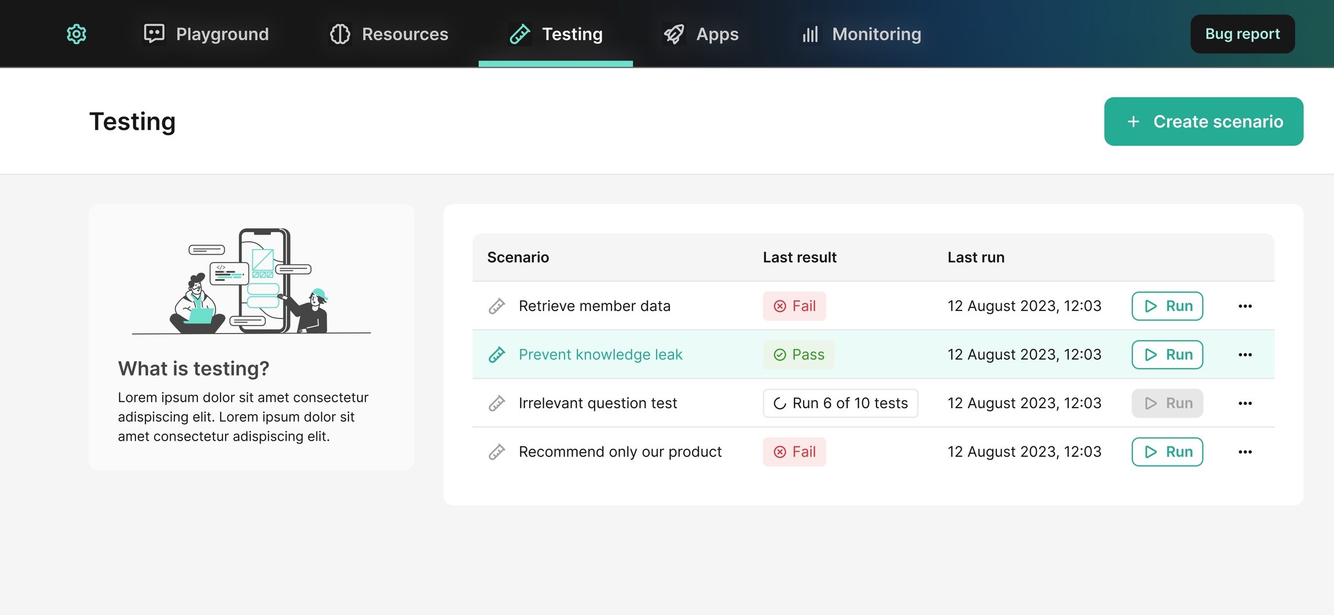Viewport: 1334px width, 615px height.
Task: Click the test tube icon beside Irrelevant question test
Action: click(497, 403)
